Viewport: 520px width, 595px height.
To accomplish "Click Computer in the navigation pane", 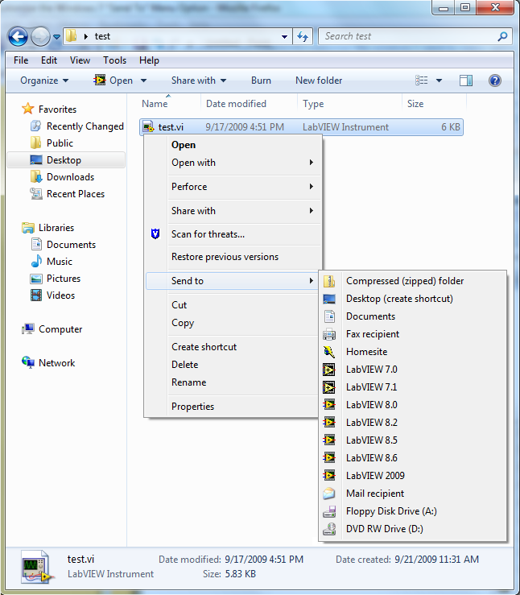I will coord(60,329).
